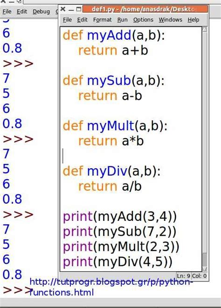Place cursor on 'def myMult(a,b):' line
The image size is (221, 308).
click(x=115, y=126)
